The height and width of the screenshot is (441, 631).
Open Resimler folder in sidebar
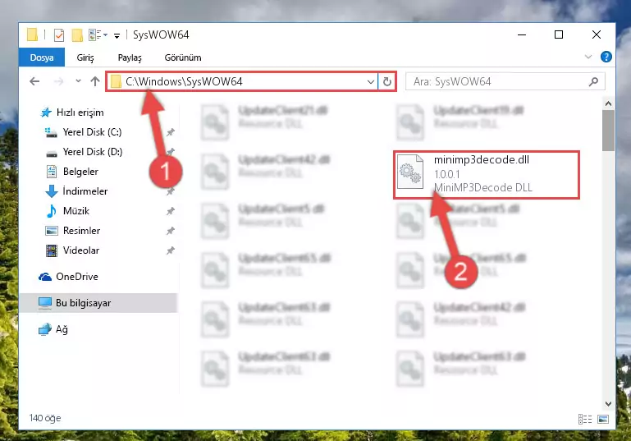(x=72, y=231)
